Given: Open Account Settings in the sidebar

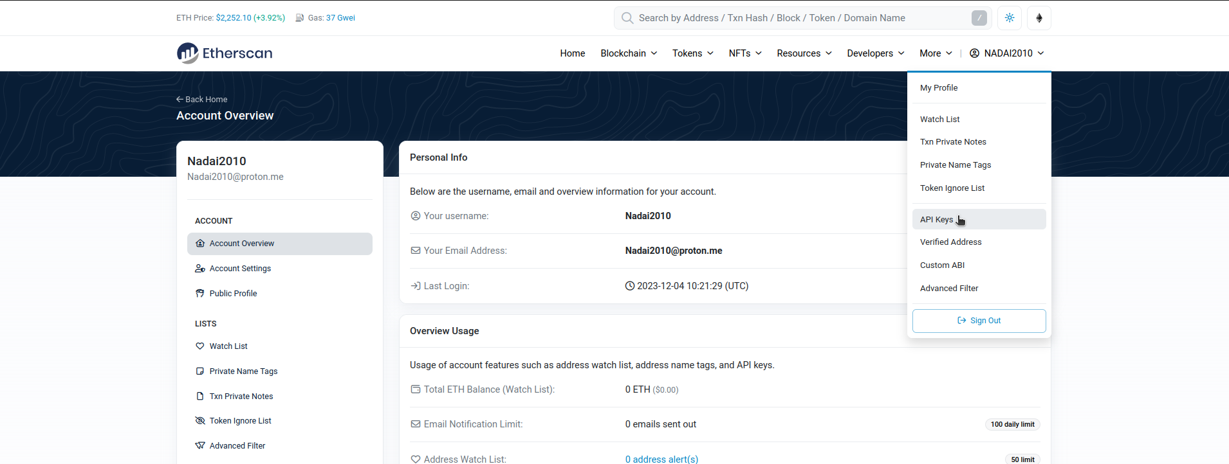Looking at the screenshot, I should pyautogui.click(x=280, y=269).
